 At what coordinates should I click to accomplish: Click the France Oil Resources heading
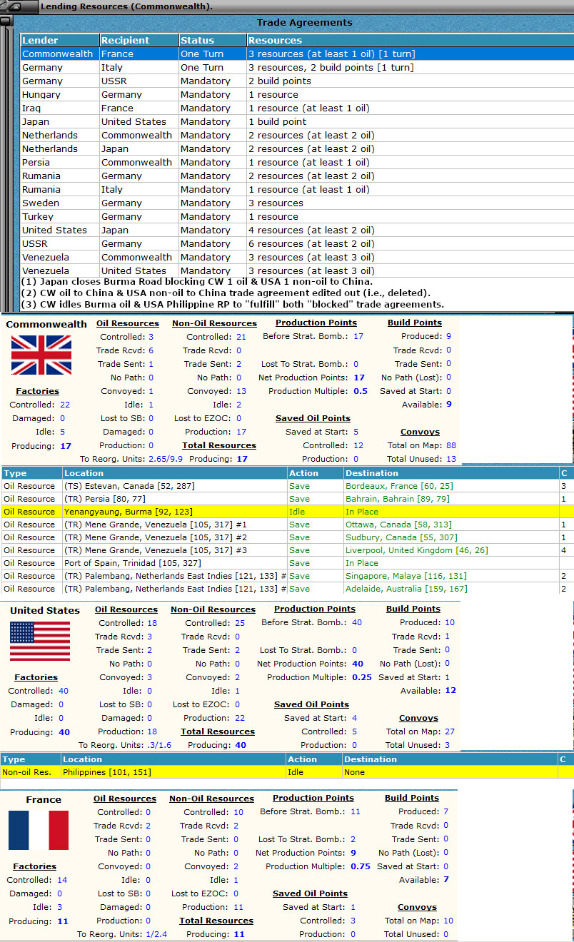pyautogui.click(x=125, y=799)
